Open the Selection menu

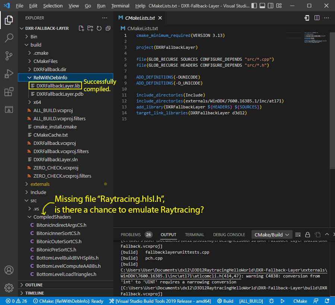53,6
